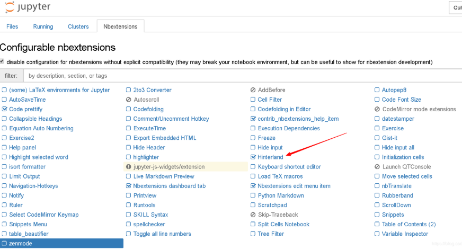Open the ExecuteTime extension link
The image size is (462, 250).
149,128
